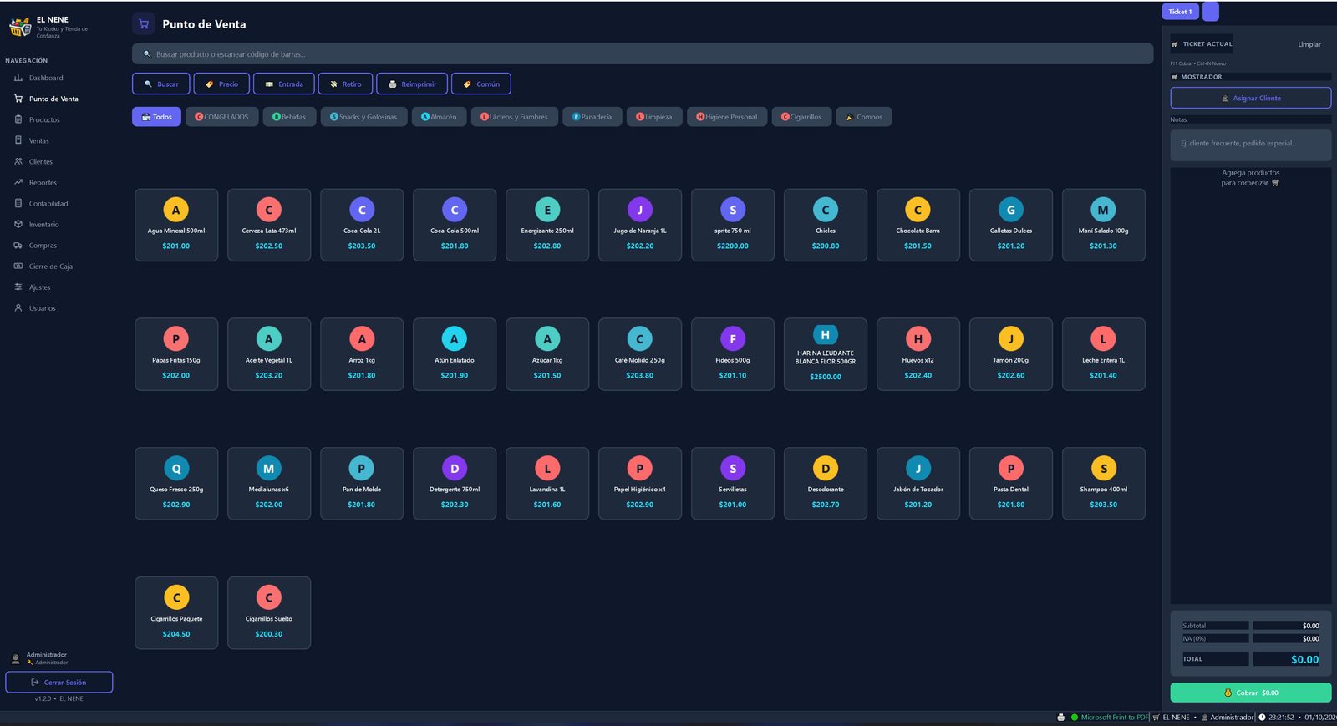Open Ajustes settings in sidebar
The height and width of the screenshot is (726, 1337).
click(39, 287)
